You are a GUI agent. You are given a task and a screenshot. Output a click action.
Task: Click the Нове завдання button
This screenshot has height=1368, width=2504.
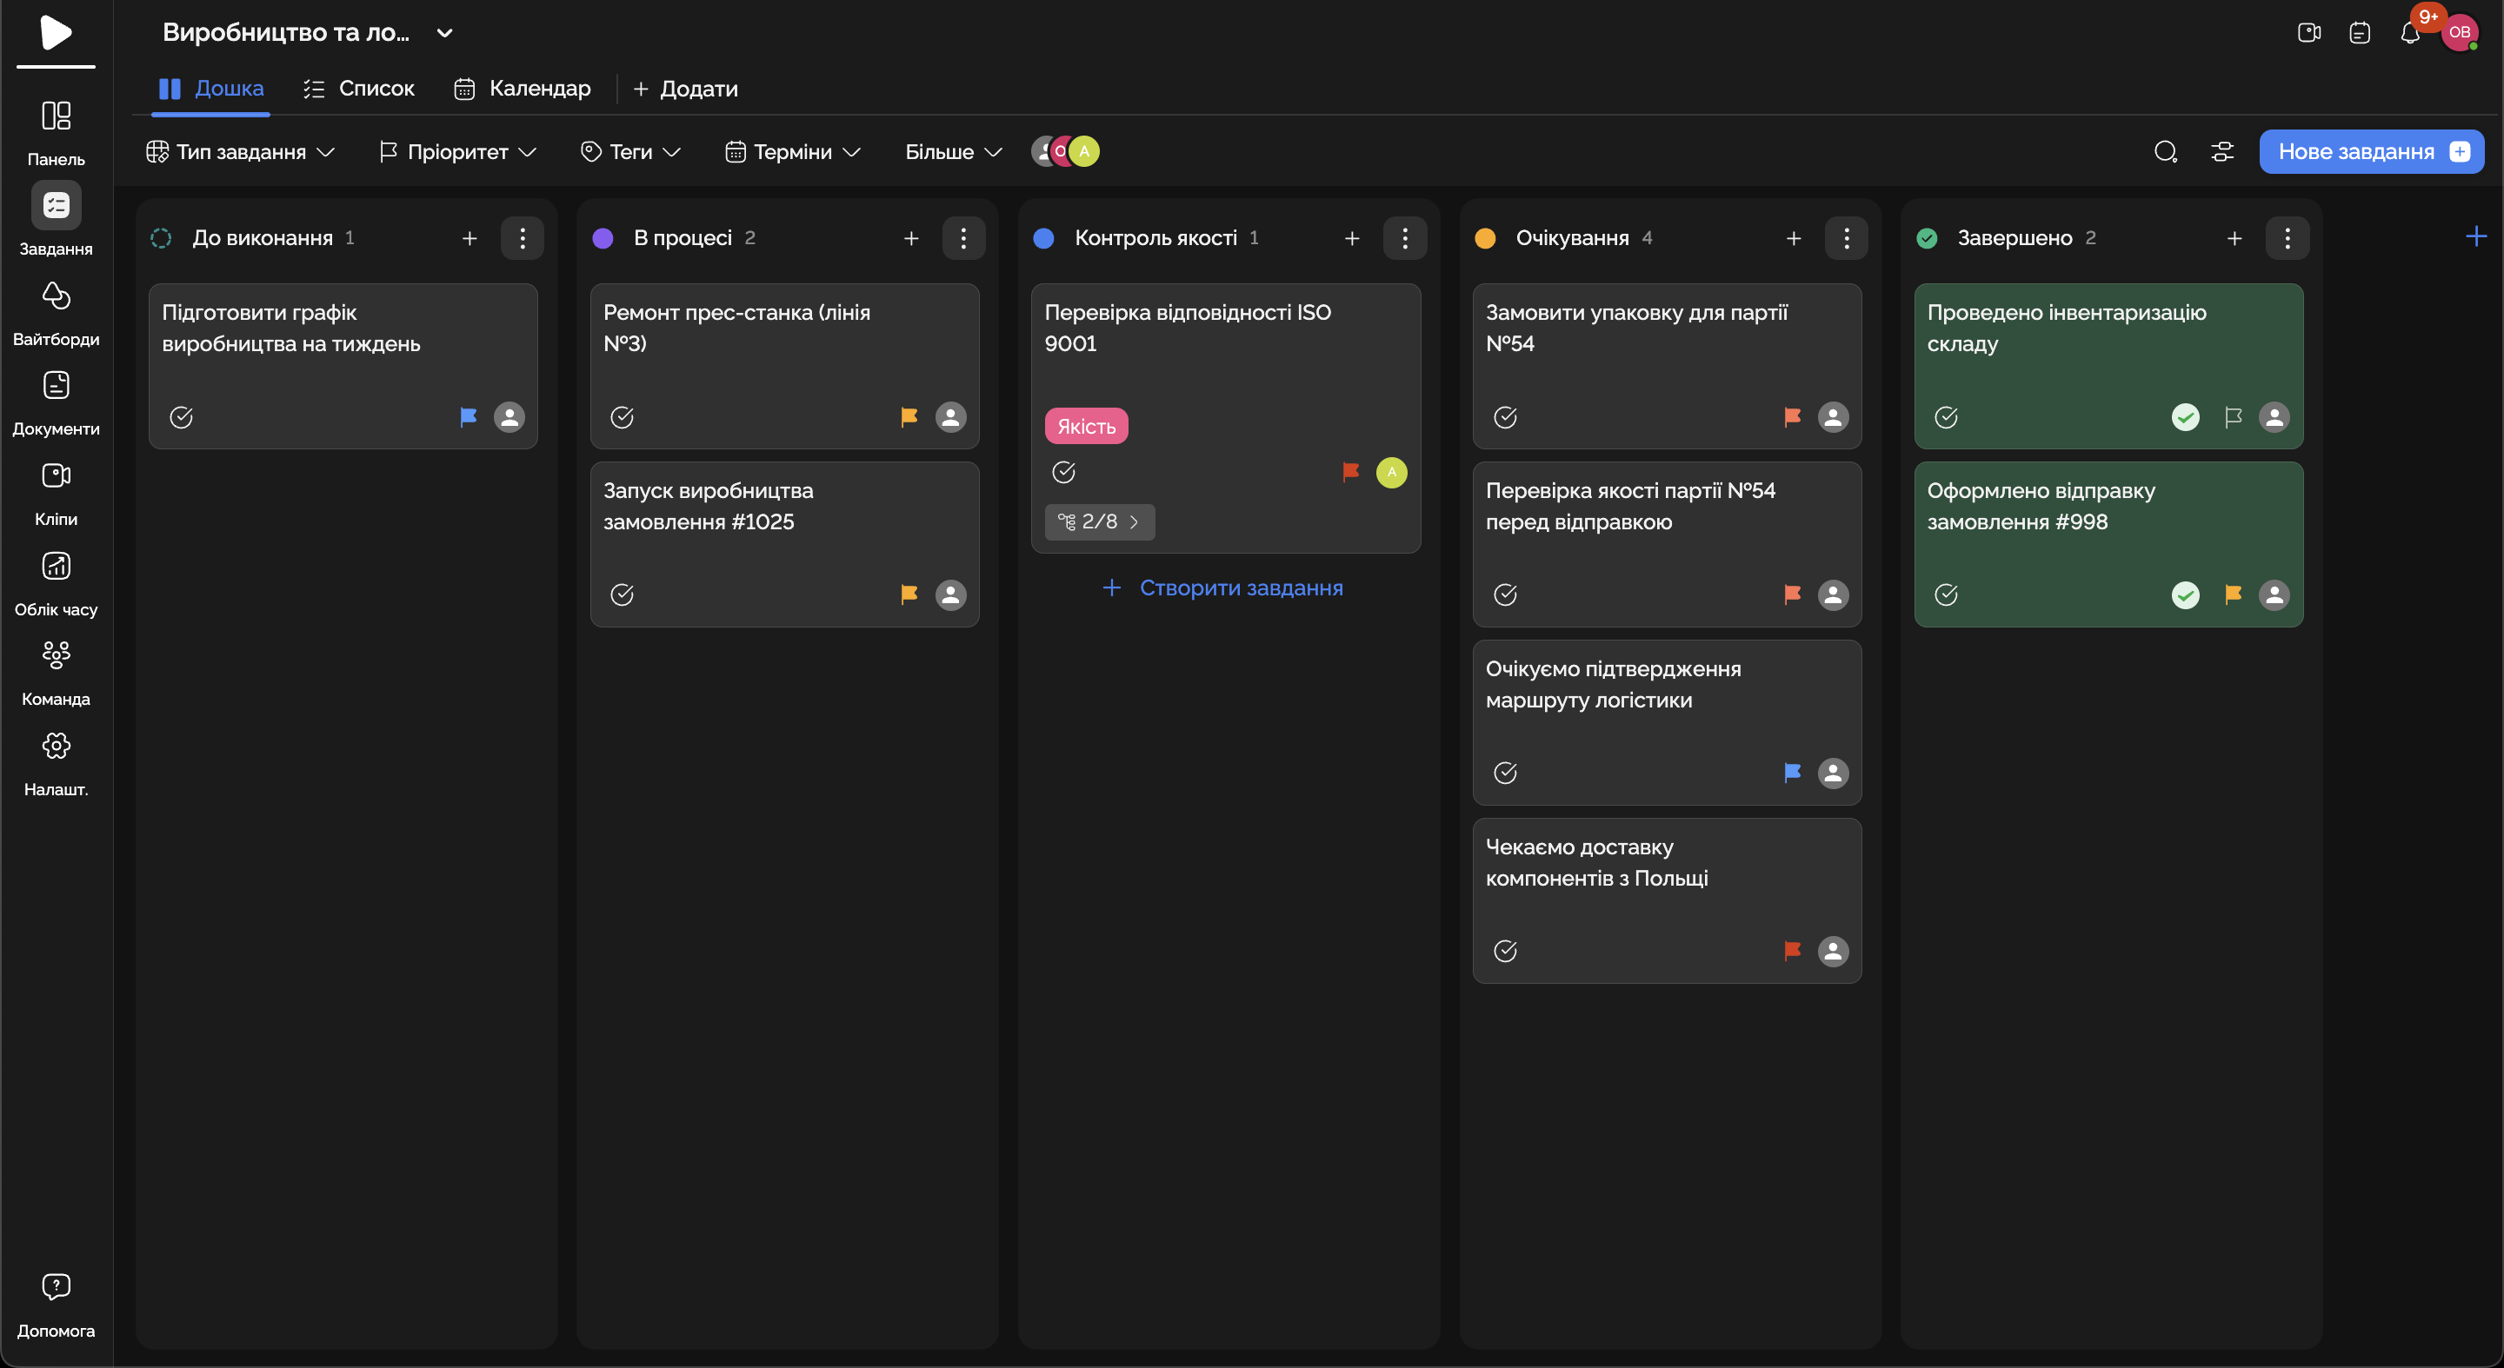2371,151
